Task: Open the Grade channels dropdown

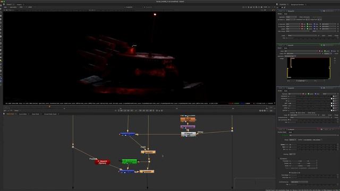Action: click(x=295, y=94)
